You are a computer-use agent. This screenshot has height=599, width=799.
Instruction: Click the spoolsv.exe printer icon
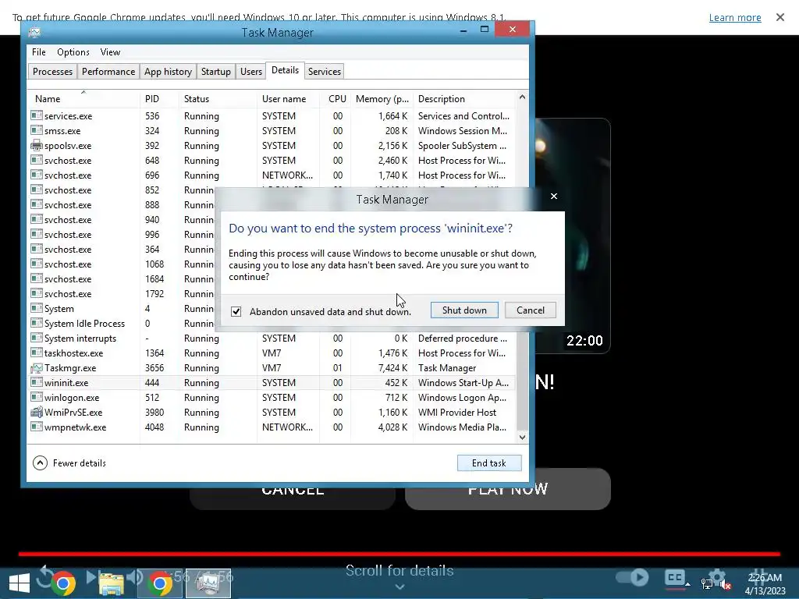36,146
